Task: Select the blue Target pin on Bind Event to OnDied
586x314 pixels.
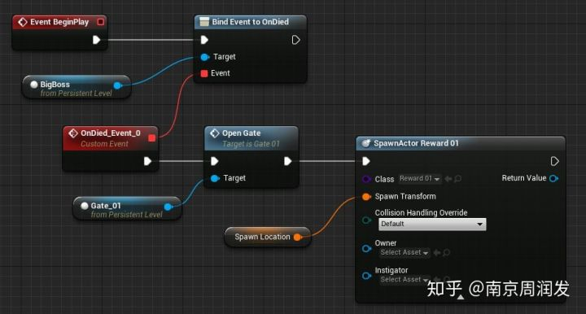Action: tap(204, 57)
